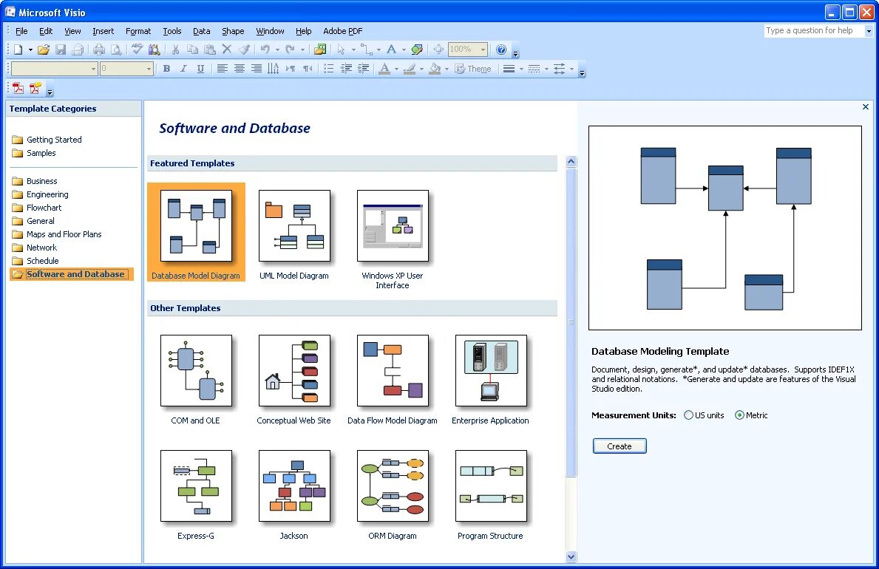Select the US units radio button
The height and width of the screenshot is (569, 879).
[x=688, y=415]
